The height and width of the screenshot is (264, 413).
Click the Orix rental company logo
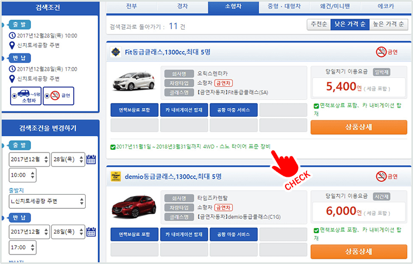point(116,52)
